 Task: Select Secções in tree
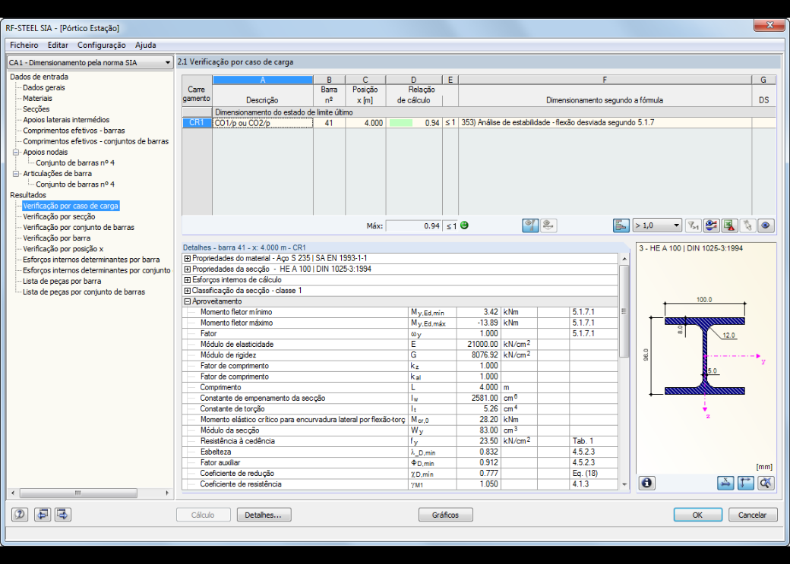pos(36,109)
